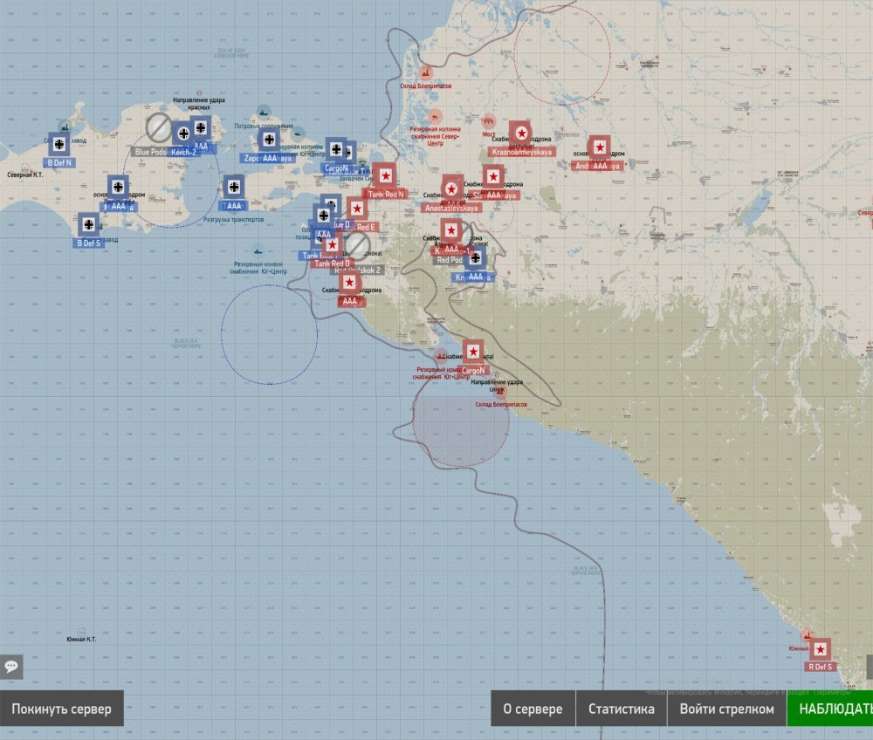
Task: Select the Krymskaya blue airfield icon
Action: (476, 258)
